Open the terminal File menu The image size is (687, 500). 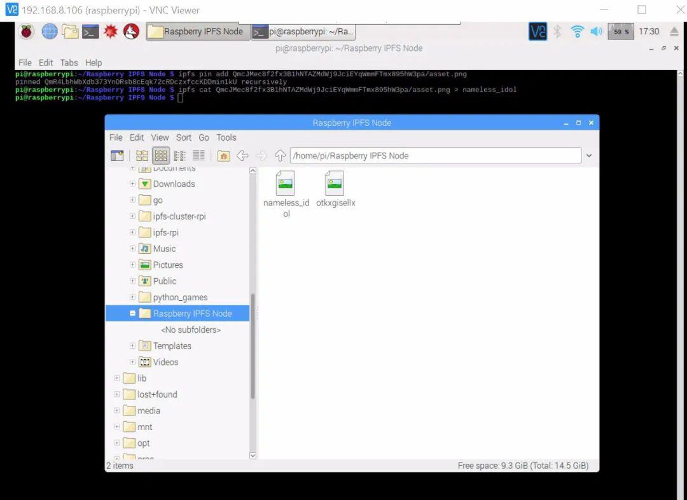(25, 63)
